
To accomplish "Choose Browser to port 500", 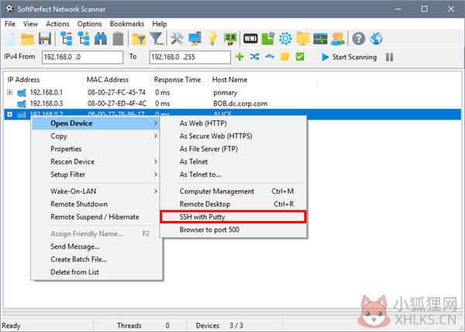I will pyautogui.click(x=233, y=230).
